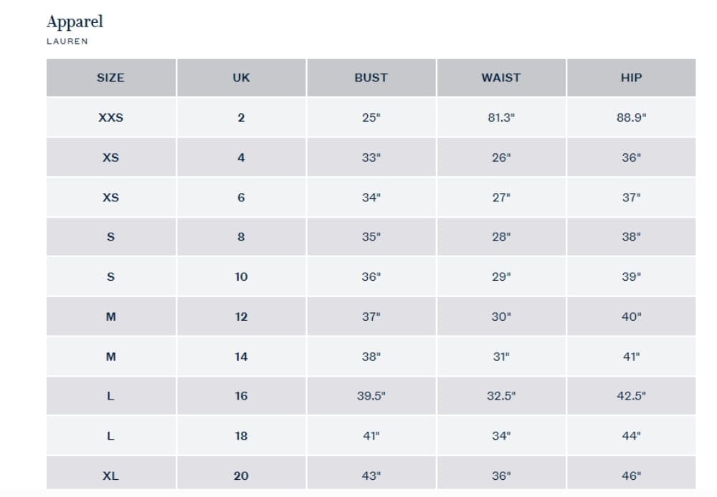
Task: Click the 43" bust value
Action: pyautogui.click(x=371, y=476)
